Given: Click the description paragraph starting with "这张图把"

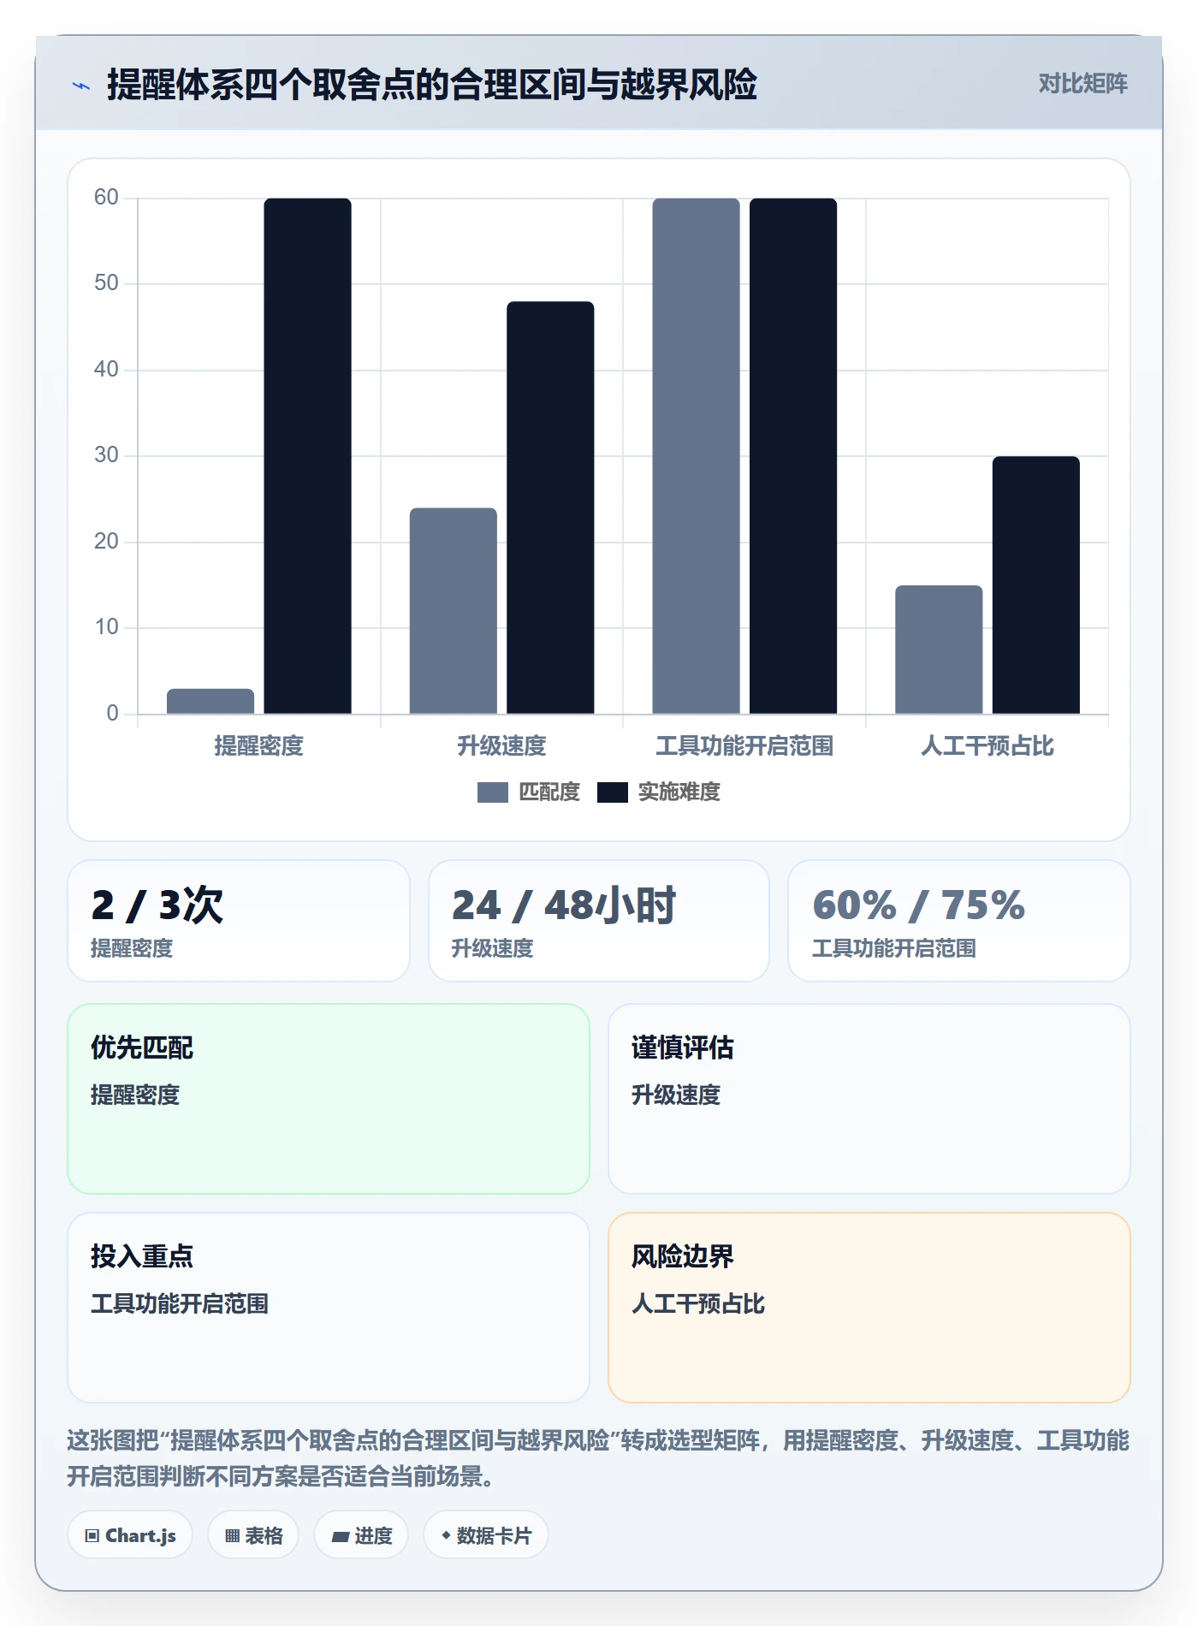Looking at the screenshot, I should tap(598, 1458).
